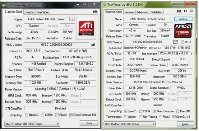199x131 pixels.
Task: Select Graphics Card tab in GPU-Z 2.35.0
Action: [x=113, y=12]
